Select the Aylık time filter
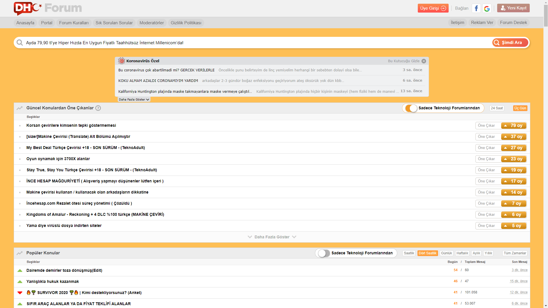The image size is (548, 308). click(476, 253)
